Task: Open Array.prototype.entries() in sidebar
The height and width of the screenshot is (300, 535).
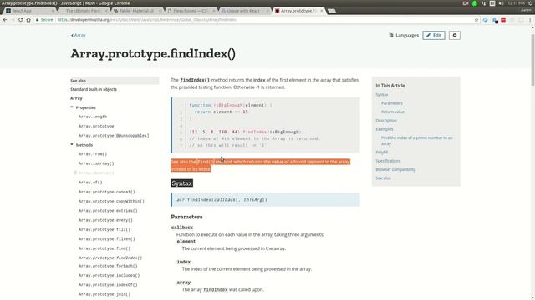Action: pyautogui.click(x=108, y=211)
